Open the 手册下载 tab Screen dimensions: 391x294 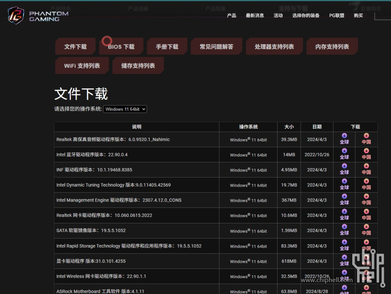tap(167, 47)
